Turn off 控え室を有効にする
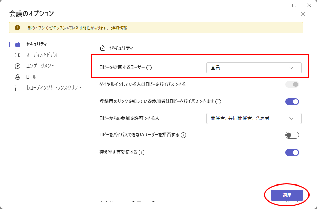 292,152
